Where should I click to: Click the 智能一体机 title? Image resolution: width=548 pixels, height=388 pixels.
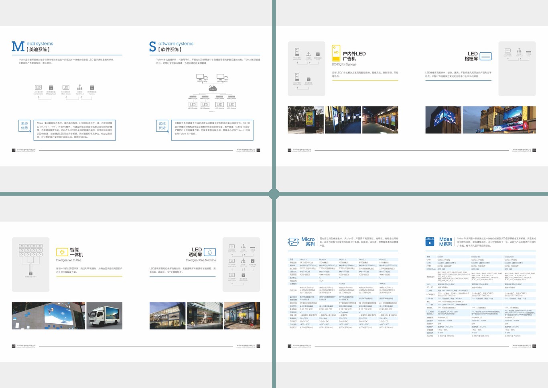[76, 252]
